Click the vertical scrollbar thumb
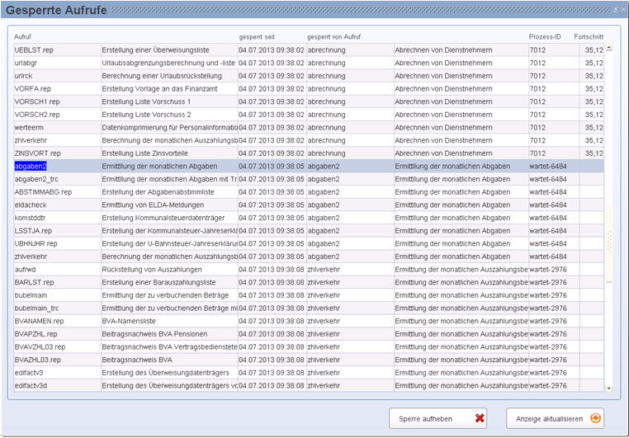 coord(609,243)
